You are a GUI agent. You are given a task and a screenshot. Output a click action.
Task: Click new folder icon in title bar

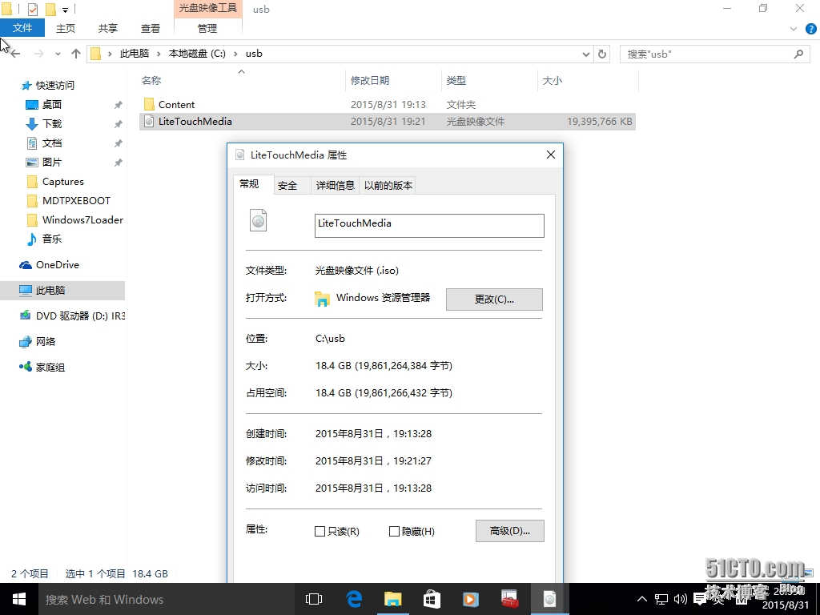[x=50, y=9]
